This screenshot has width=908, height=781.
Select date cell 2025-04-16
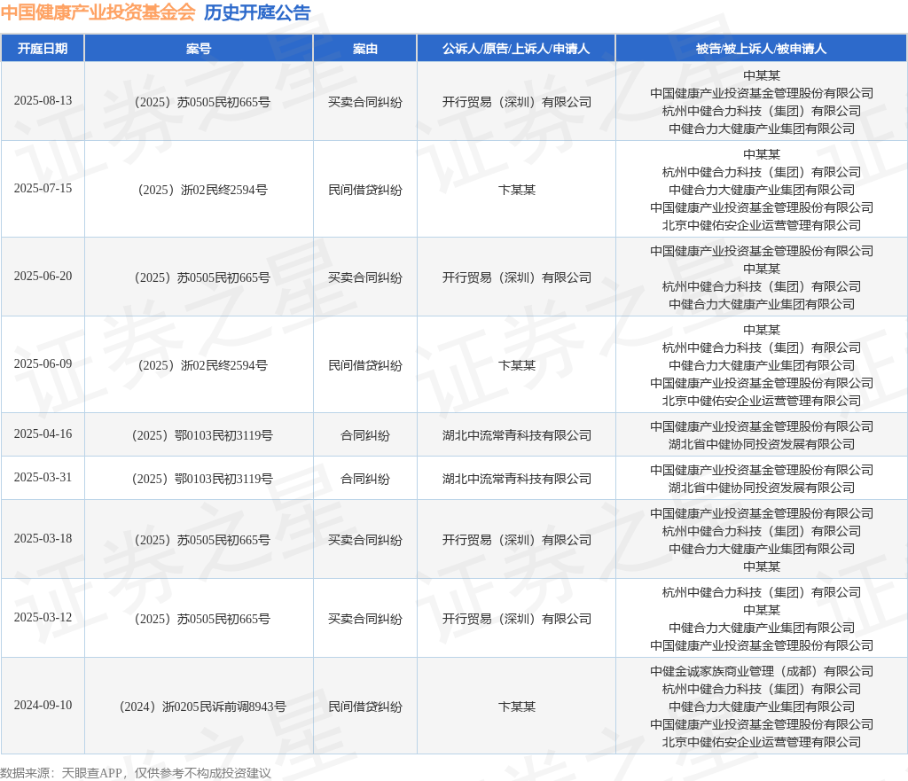tap(43, 434)
